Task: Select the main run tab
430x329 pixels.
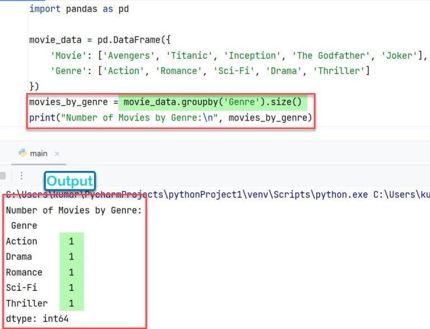Action: pyautogui.click(x=39, y=154)
